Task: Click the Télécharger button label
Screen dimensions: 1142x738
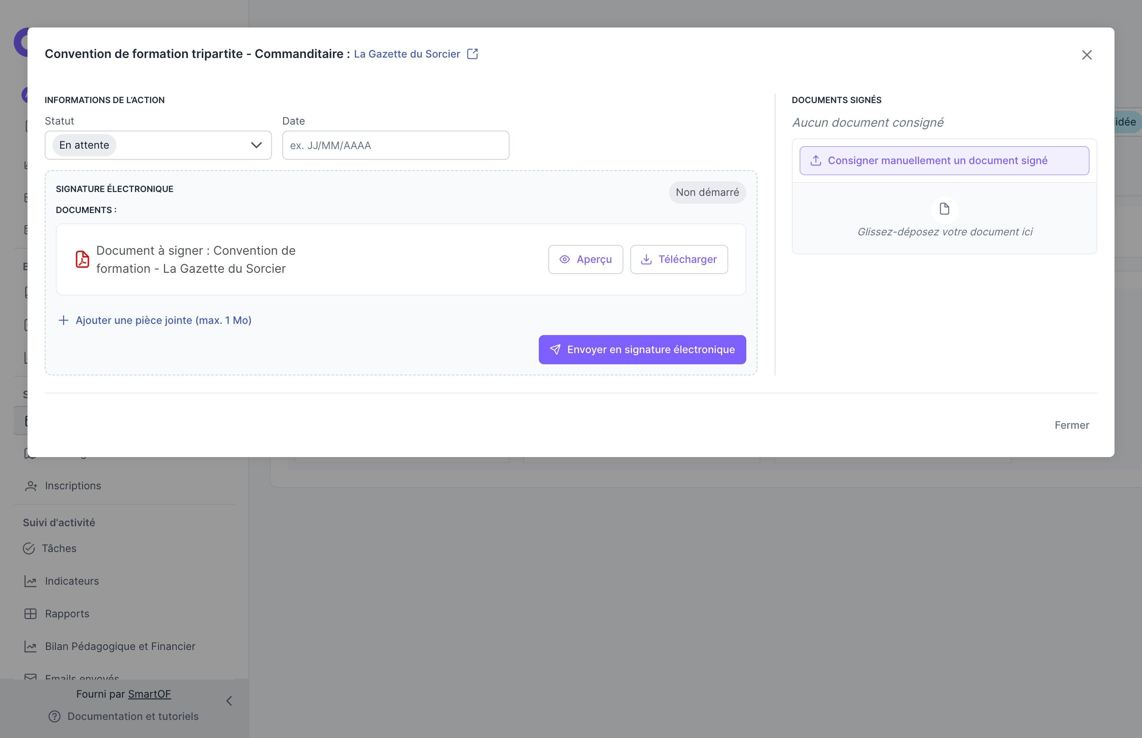Action: click(687, 259)
